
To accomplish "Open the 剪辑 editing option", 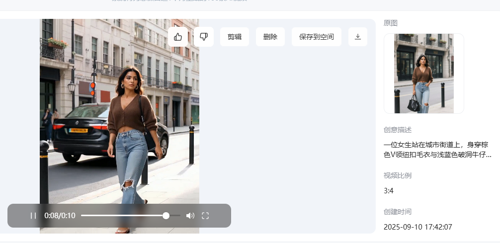I will [x=235, y=37].
